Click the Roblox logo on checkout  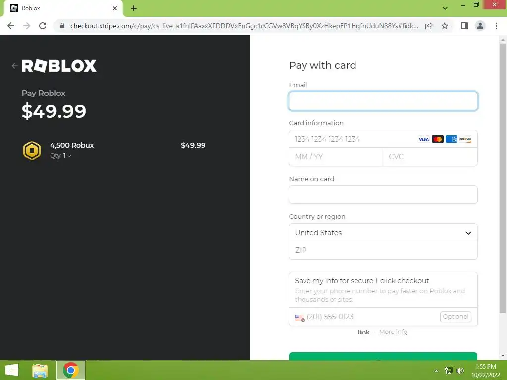59,66
